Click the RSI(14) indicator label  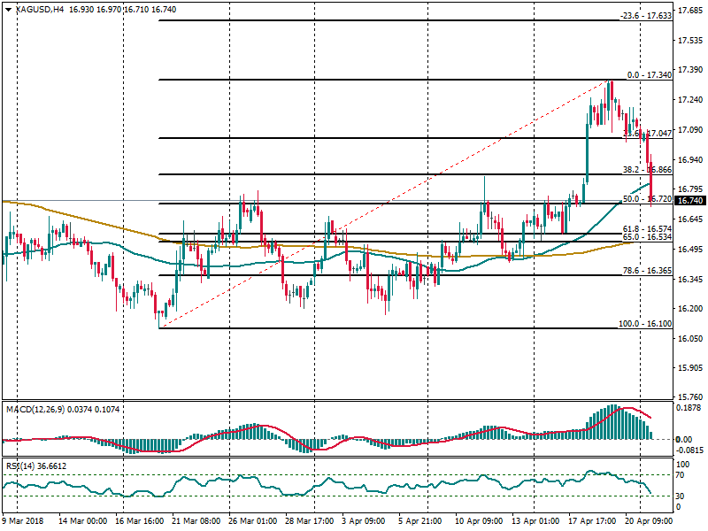(x=19, y=466)
